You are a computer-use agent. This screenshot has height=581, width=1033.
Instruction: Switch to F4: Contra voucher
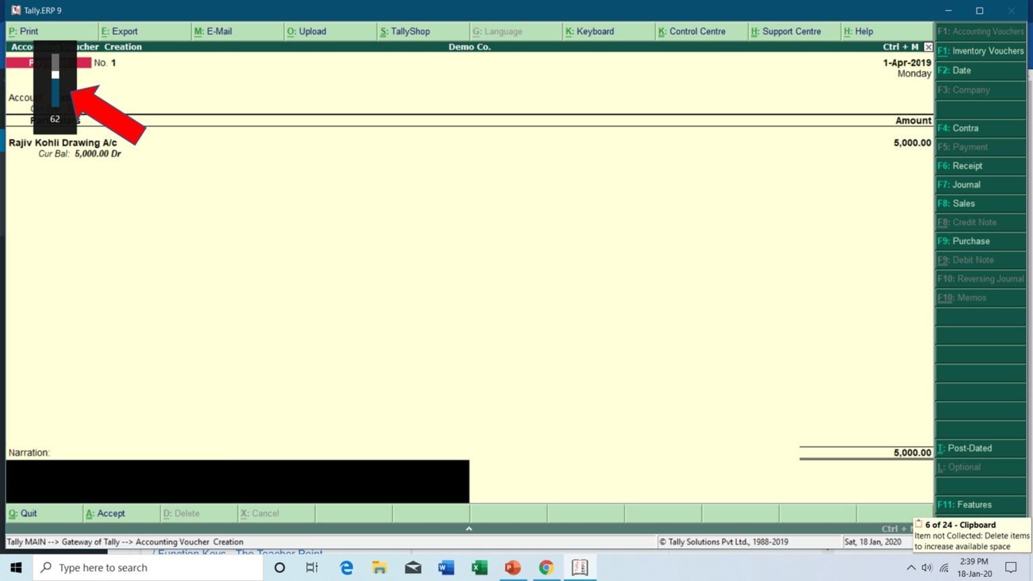(x=981, y=128)
